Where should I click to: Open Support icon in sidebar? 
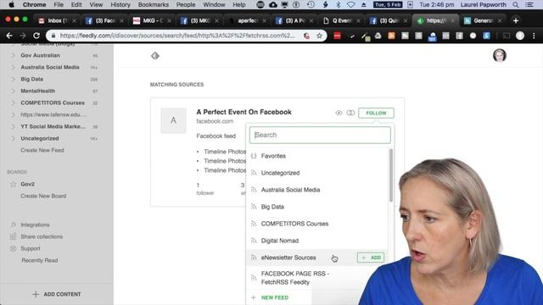click(x=14, y=248)
